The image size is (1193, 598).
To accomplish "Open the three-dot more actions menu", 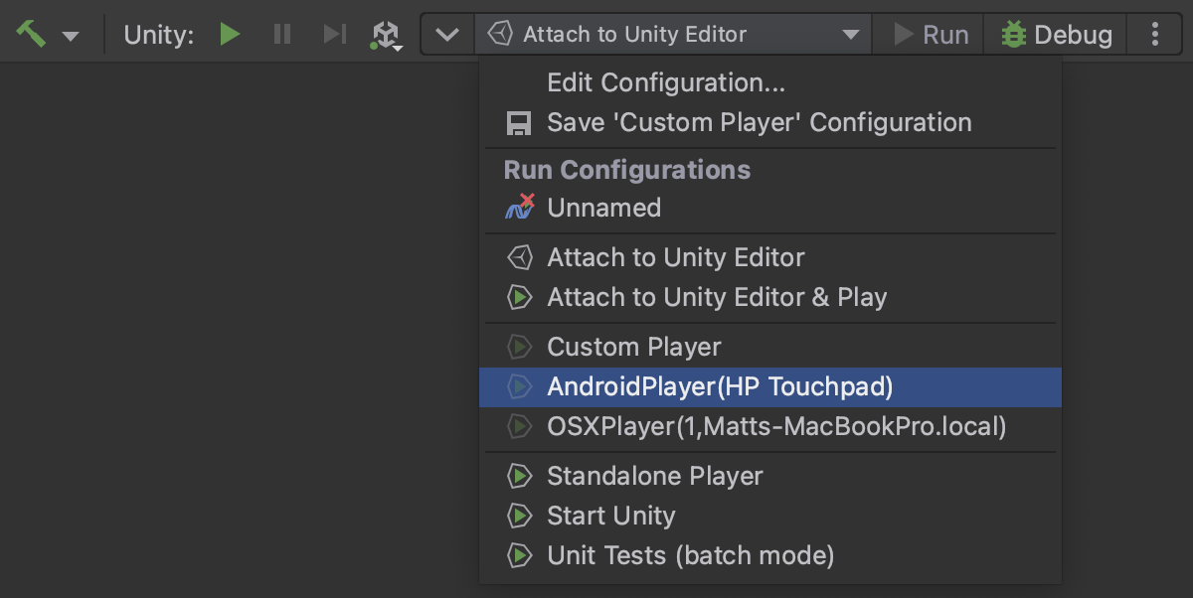I will (x=1154, y=35).
